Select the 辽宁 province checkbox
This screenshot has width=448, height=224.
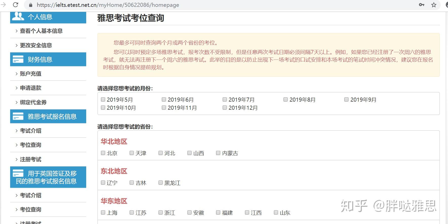tap(103, 182)
